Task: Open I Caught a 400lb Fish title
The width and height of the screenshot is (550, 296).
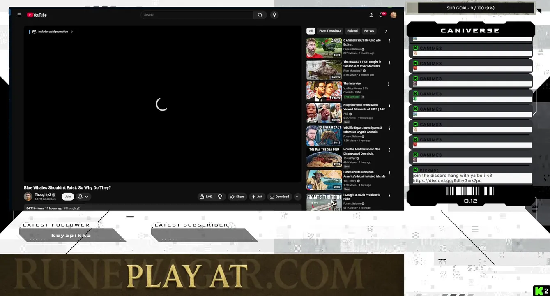Action: pos(362,197)
